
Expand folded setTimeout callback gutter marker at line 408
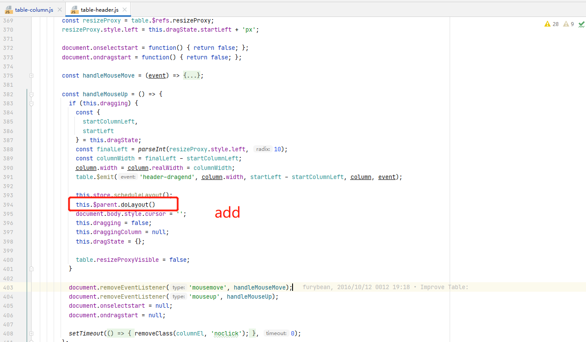[32, 333]
